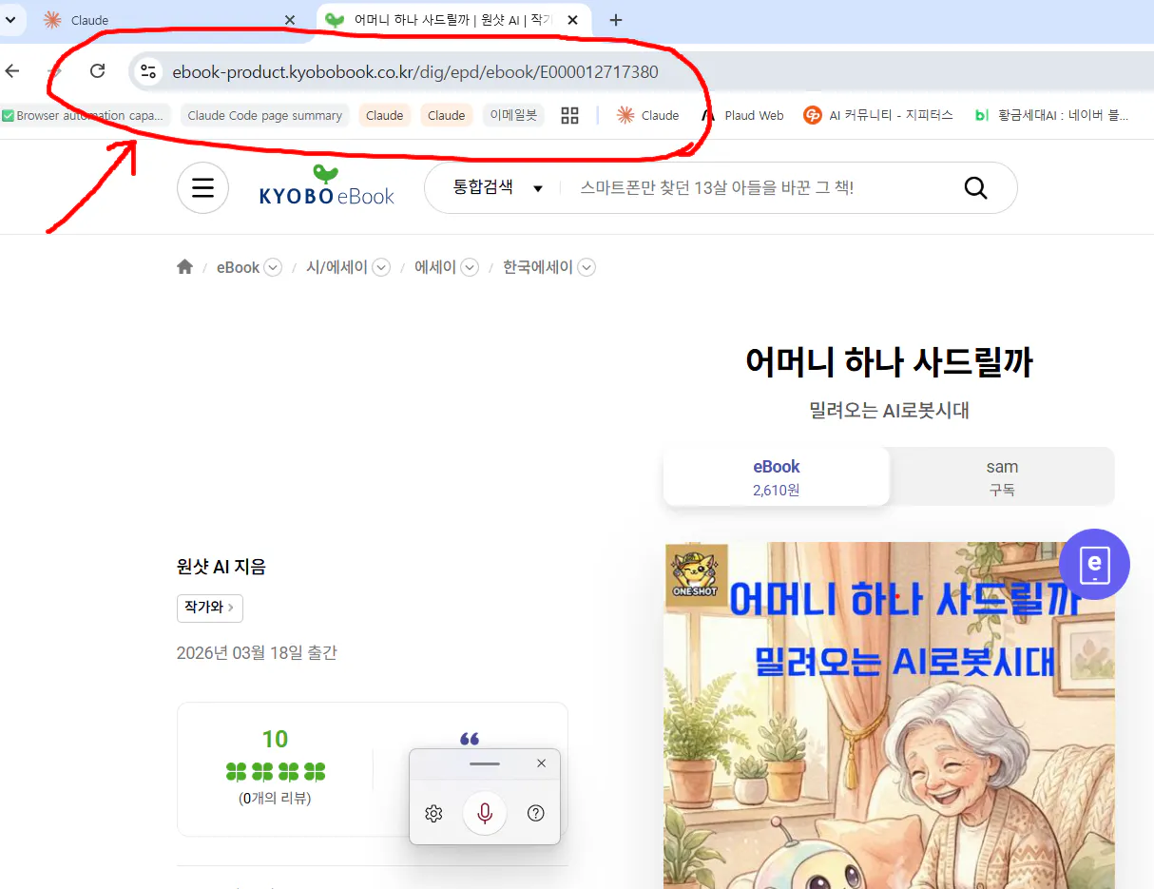
Task: Click the microphone button in voice typing
Action: 485,813
